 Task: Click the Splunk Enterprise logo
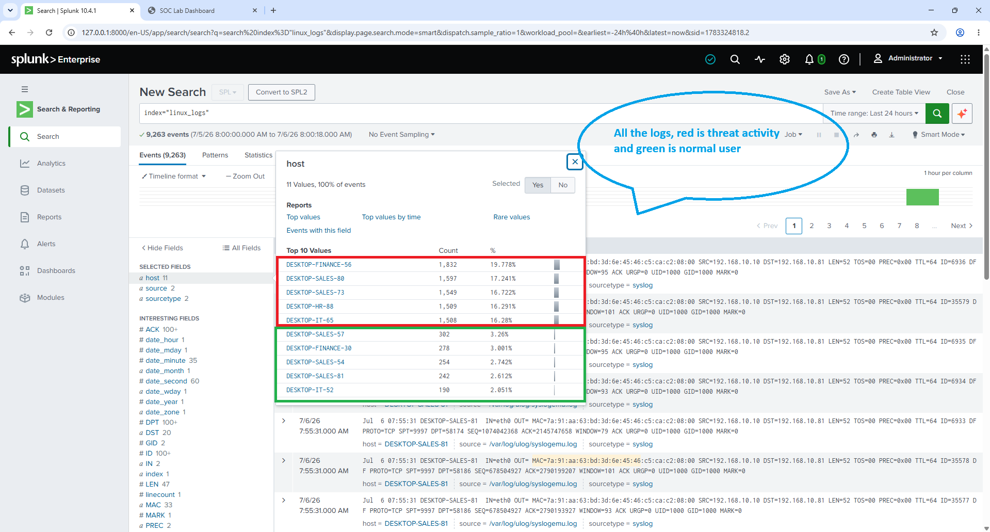[x=56, y=59]
